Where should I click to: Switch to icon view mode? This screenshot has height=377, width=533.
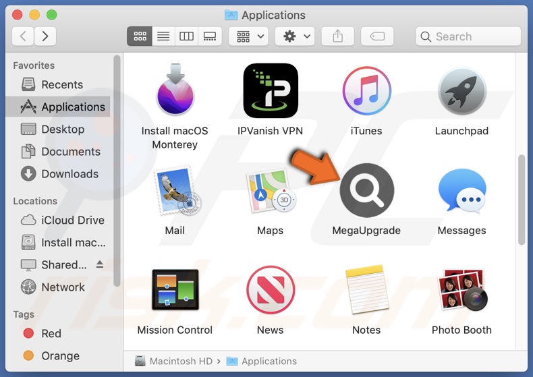click(140, 36)
